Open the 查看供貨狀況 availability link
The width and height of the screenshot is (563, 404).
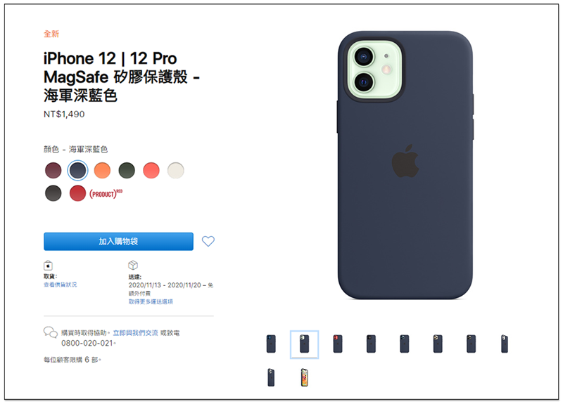pyautogui.click(x=61, y=285)
